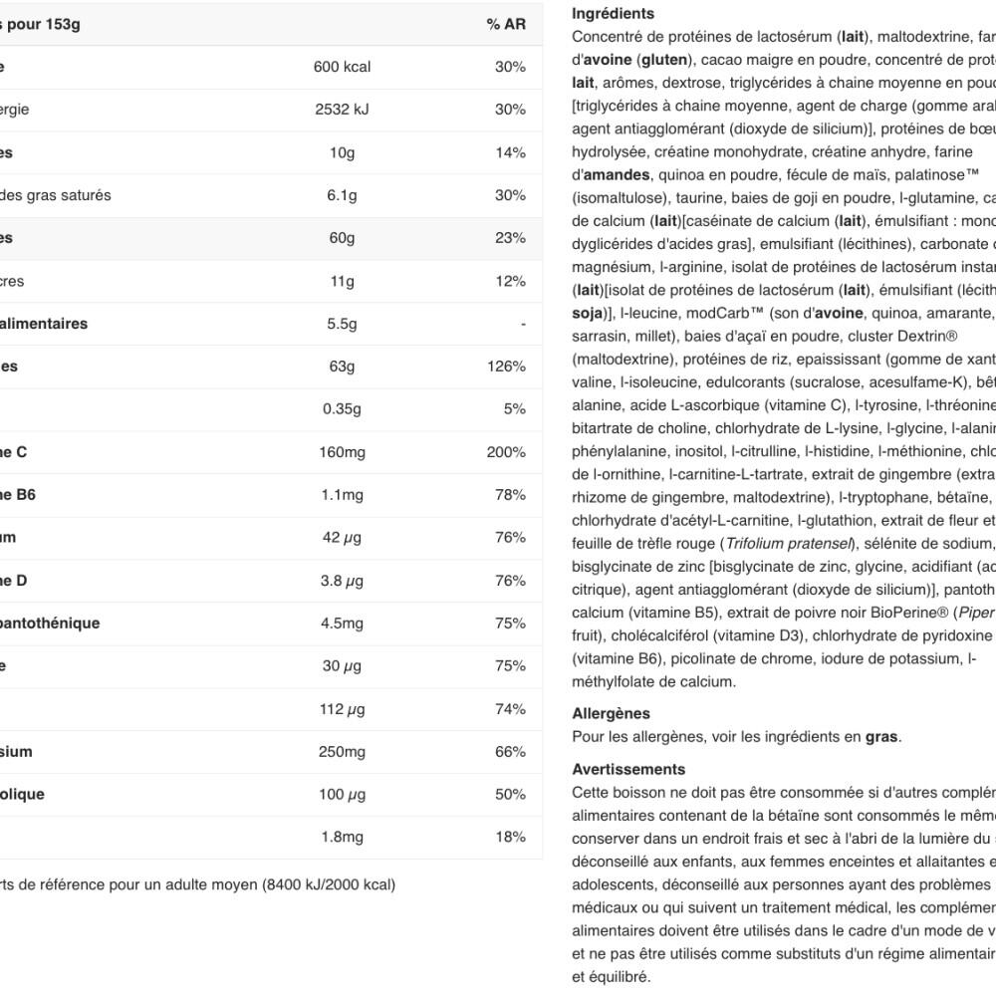This screenshot has height=996, width=996.
Task: Select the 3.8 µg vitamin D amount
Action: coord(342,581)
